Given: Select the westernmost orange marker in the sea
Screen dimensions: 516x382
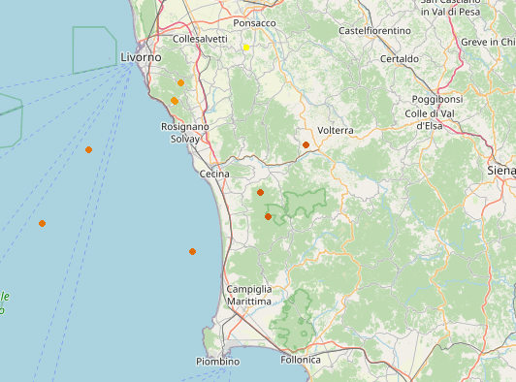Looking at the screenshot, I should 42,224.
